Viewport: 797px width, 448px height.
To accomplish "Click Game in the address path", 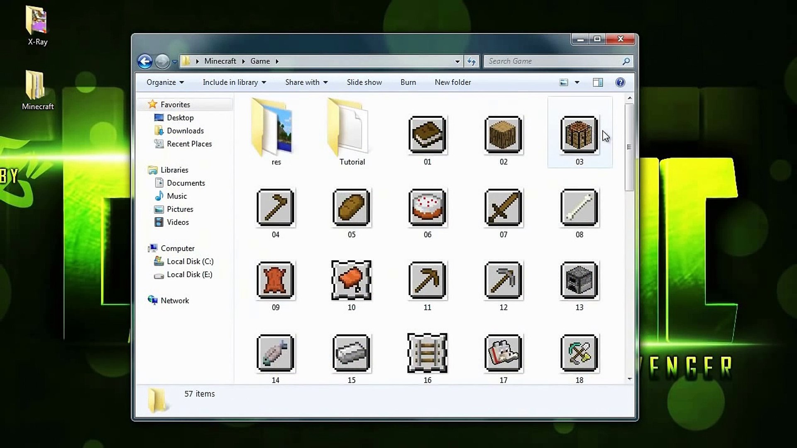I will click(x=260, y=61).
